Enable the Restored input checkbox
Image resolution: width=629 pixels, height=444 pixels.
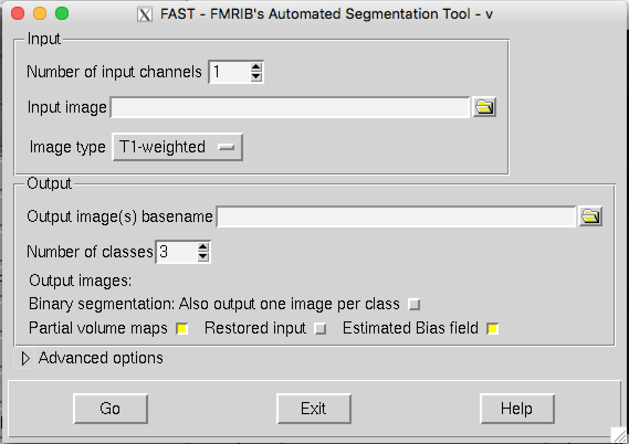(x=320, y=329)
